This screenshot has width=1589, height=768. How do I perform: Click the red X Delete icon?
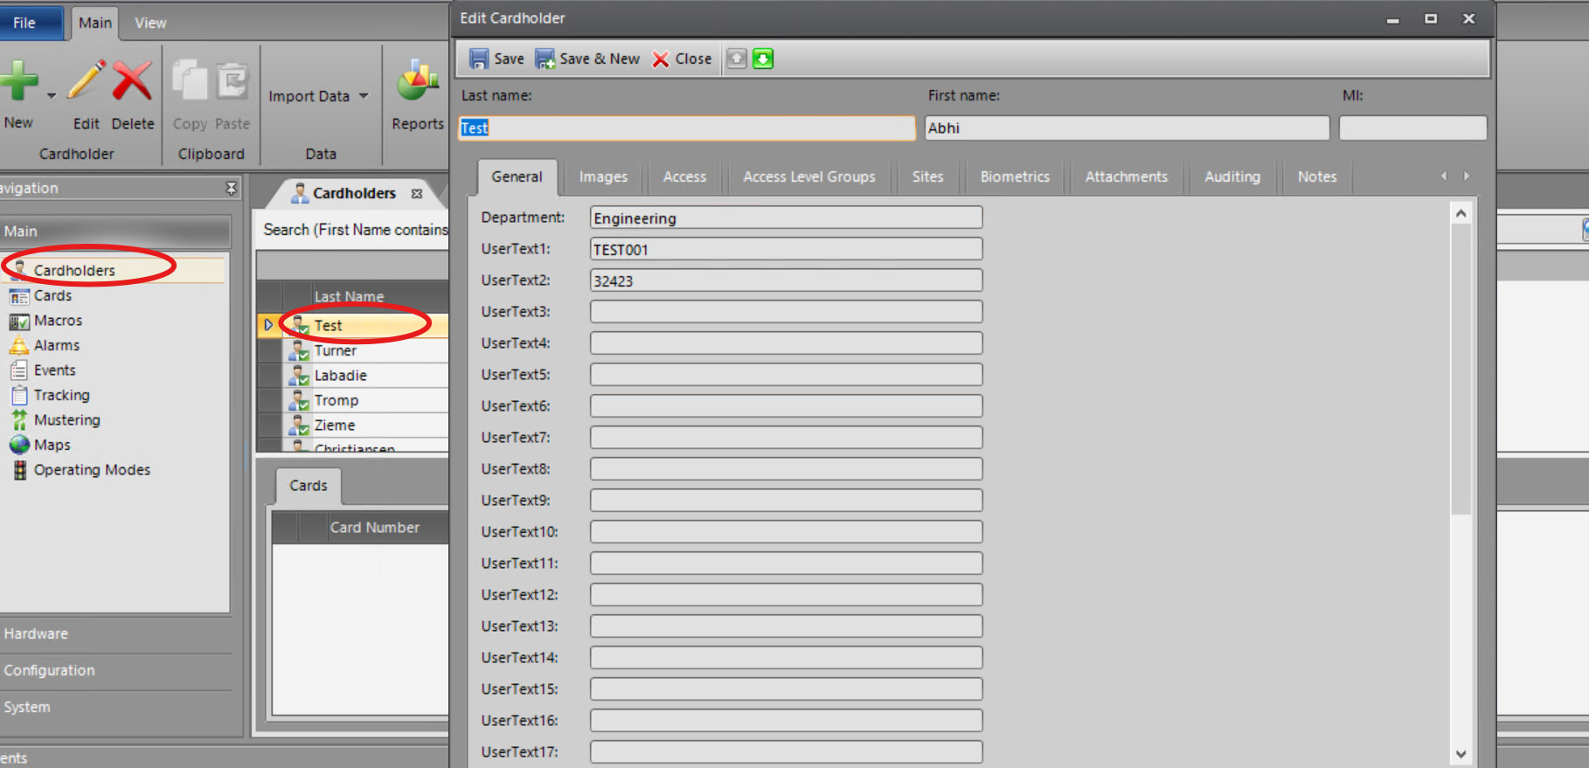coord(132,81)
